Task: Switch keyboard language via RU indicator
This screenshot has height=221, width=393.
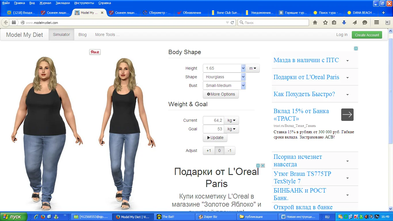Action: tap(327, 217)
